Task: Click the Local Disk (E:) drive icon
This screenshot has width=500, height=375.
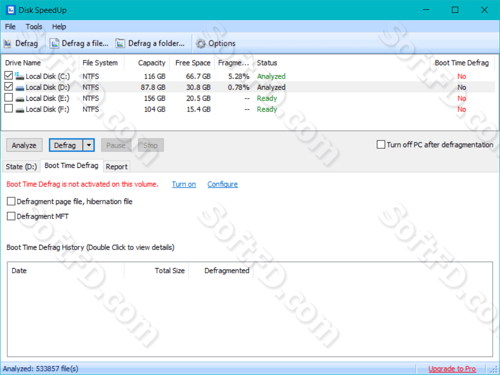Action: click(x=20, y=99)
